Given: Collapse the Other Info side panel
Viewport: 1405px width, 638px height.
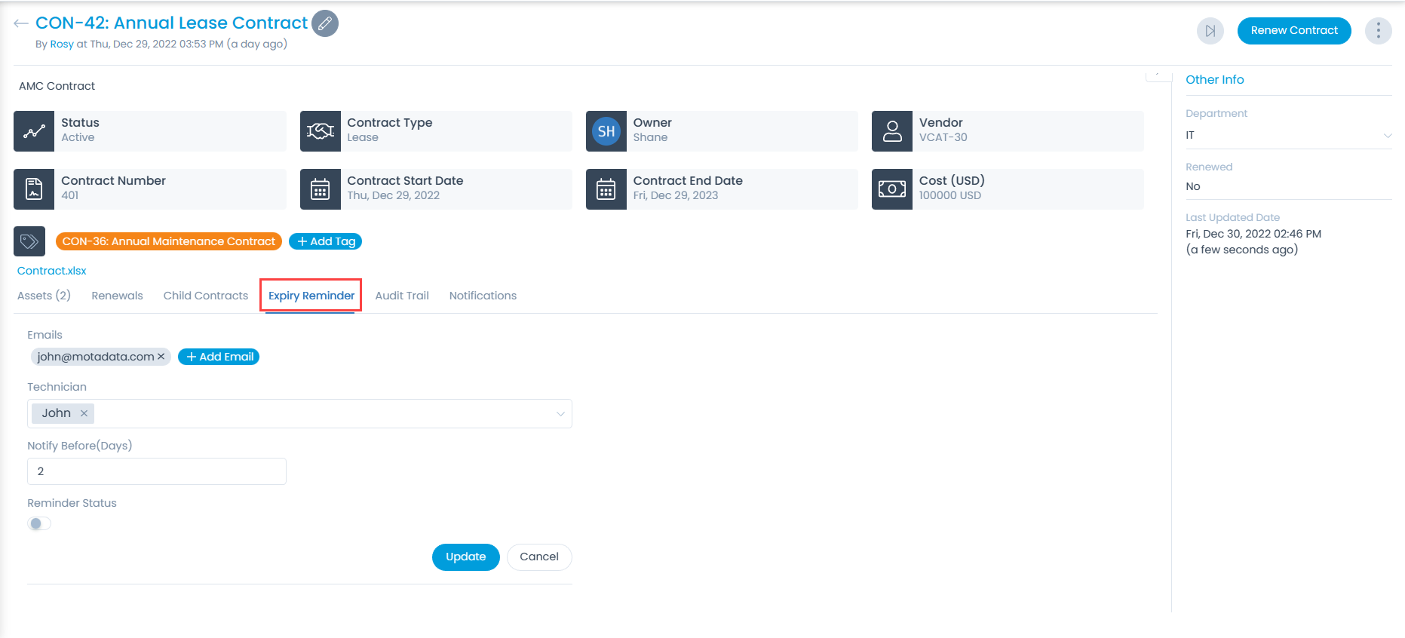Looking at the screenshot, I should pyautogui.click(x=1158, y=75).
